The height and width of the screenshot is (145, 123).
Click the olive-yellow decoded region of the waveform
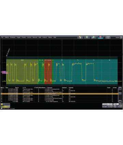pyautogui.click(x=22, y=72)
